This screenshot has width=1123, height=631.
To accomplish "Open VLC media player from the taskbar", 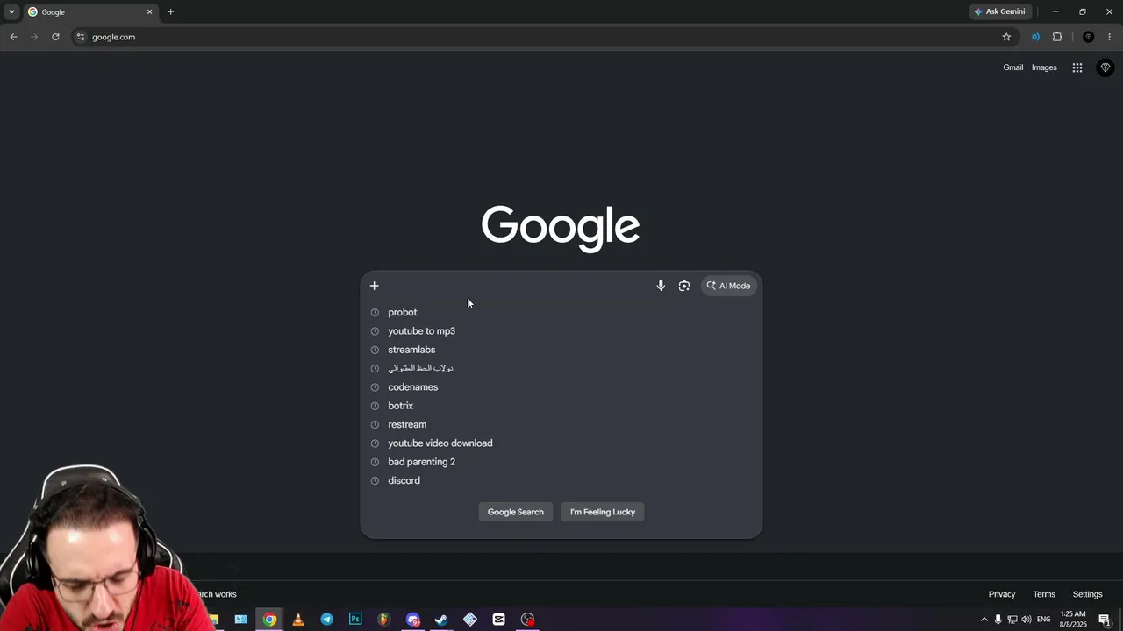I will 298,620.
